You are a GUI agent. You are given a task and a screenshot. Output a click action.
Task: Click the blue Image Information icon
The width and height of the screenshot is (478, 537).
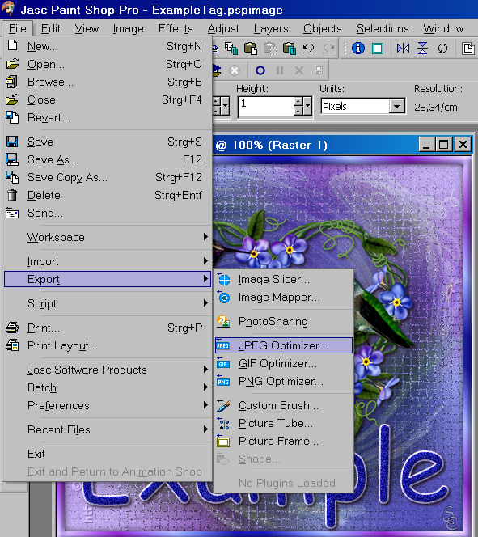coord(358,49)
